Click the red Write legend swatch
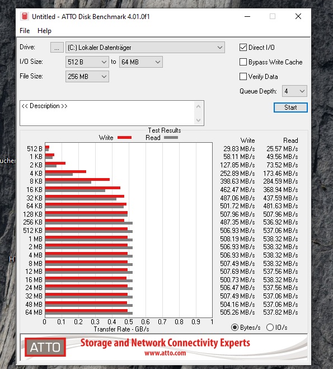333x369 pixels. pyautogui.click(x=124, y=138)
